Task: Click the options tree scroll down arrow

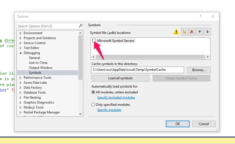Action: point(80,114)
